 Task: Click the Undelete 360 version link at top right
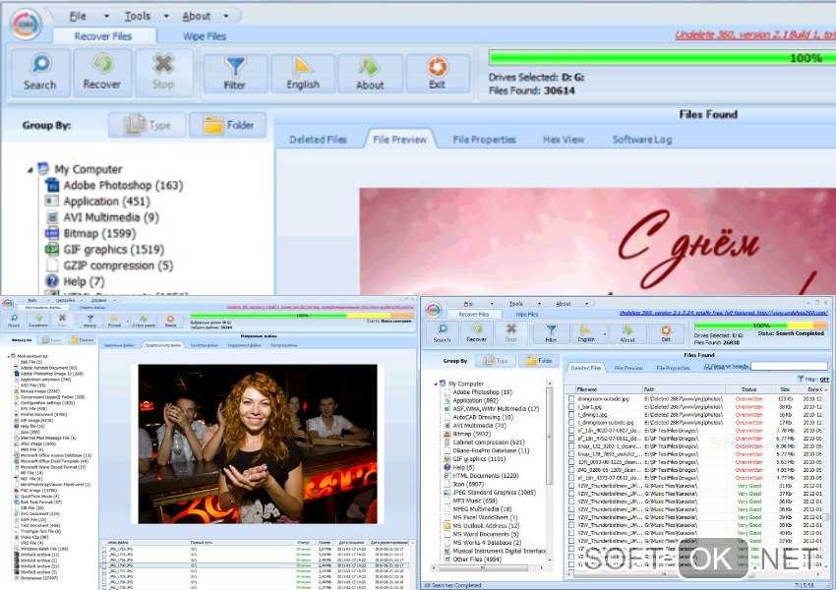click(753, 34)
